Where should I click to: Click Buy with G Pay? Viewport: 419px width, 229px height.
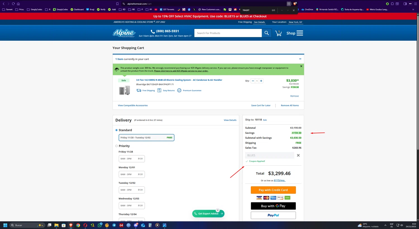click(273, 206)
